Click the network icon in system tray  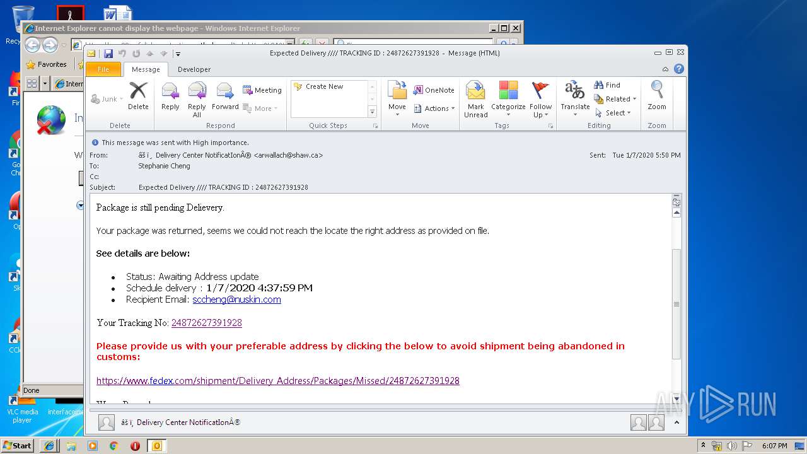[x=718, y=446]
